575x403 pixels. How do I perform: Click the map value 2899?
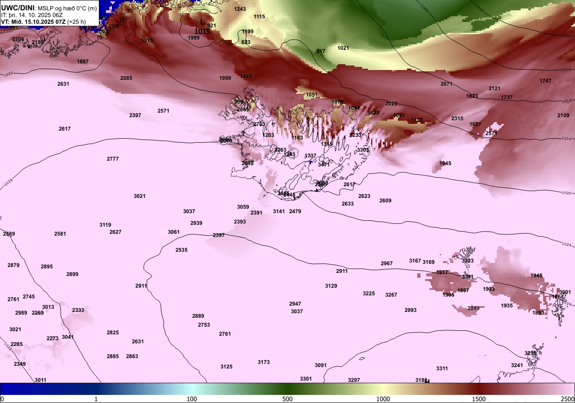[x=72, y=274]
